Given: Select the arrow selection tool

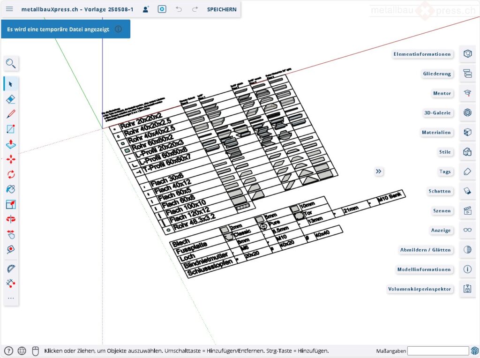Looking at the screenshot, I should 11,84.
